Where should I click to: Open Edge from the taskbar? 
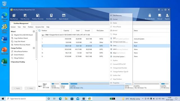(60, 98)
